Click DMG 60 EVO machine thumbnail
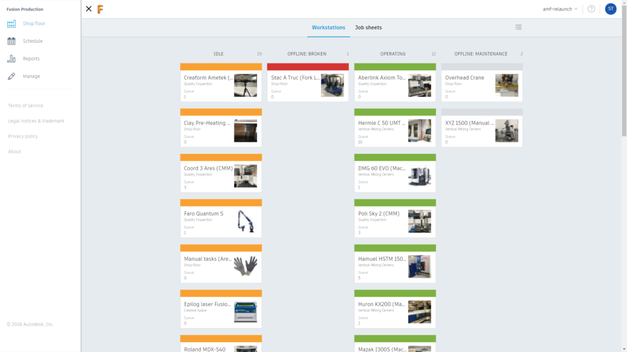 tap(419, 176)
